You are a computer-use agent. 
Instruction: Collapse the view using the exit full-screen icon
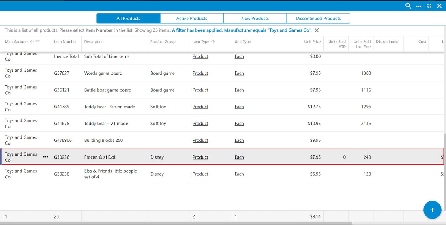[x=429, y=6]
